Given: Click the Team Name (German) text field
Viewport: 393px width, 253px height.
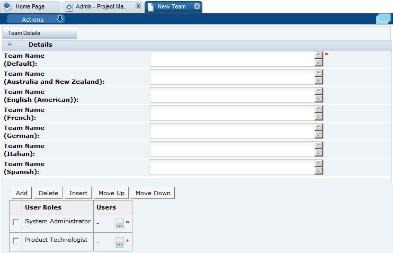Looking at the screenshot, I should pos(233,131).
